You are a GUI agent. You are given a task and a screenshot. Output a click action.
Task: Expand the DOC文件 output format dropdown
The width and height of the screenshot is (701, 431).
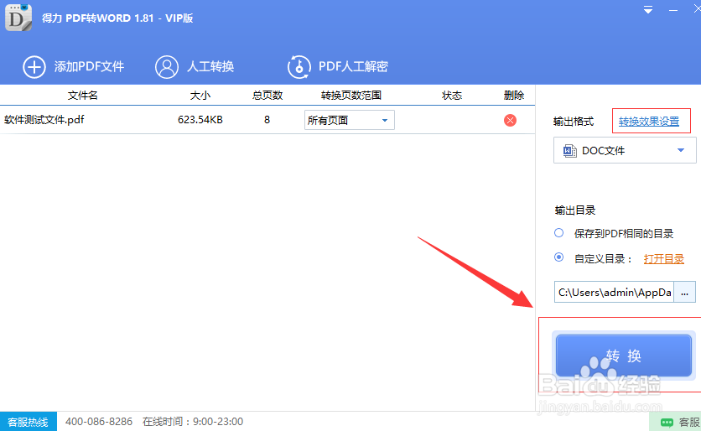625,150
